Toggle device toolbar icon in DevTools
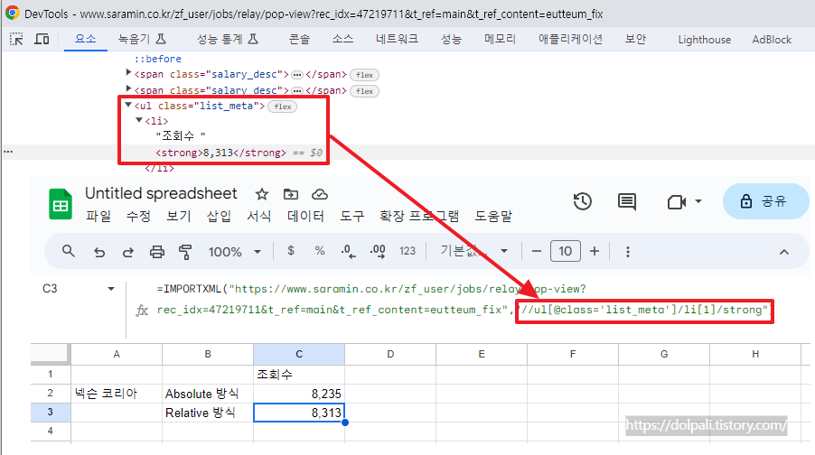Screen dimensions: 815x455 coord(42,39)
